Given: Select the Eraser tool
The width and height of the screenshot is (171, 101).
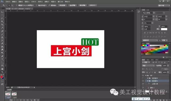Looking at the screenshot, I should click(x=2, y=44).
